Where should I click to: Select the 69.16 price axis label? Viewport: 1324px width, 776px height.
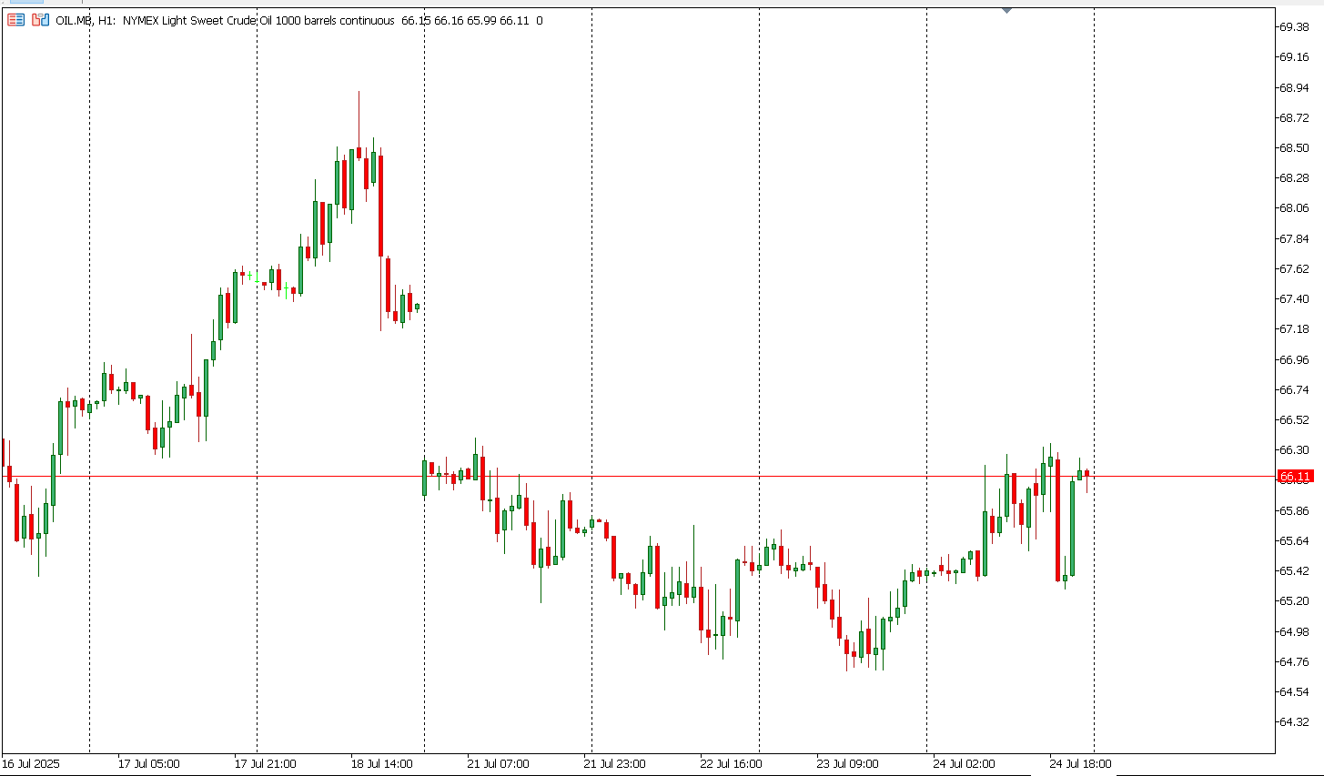point(1294,56)
